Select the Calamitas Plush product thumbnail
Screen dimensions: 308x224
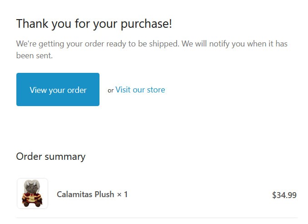[x=32, y=193]
